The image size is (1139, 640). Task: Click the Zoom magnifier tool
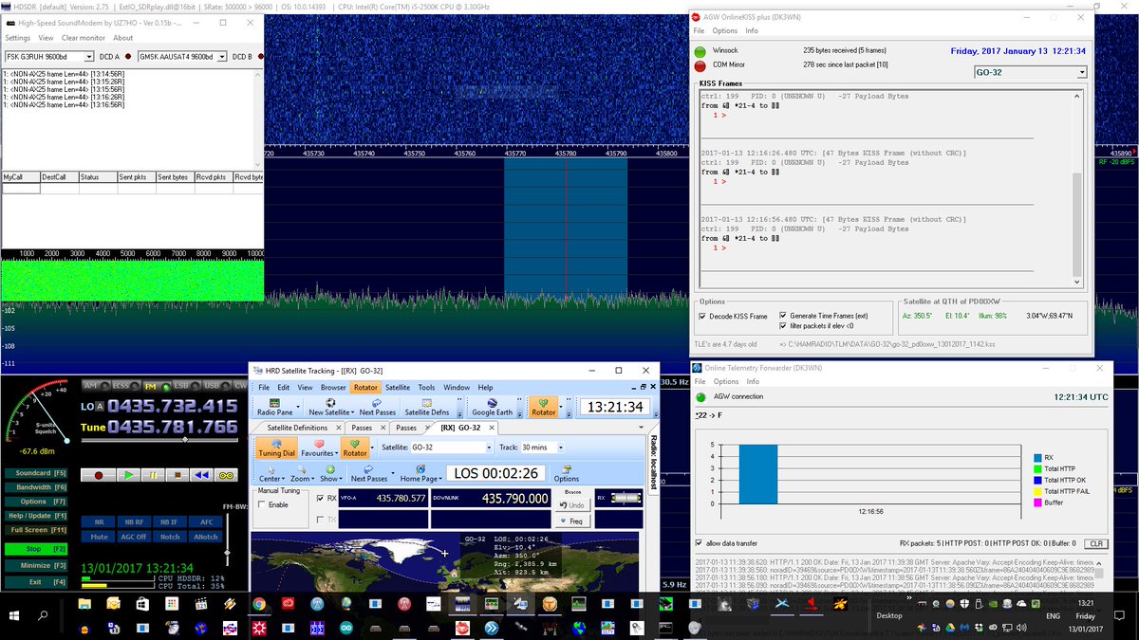click(x=301, y=473)
